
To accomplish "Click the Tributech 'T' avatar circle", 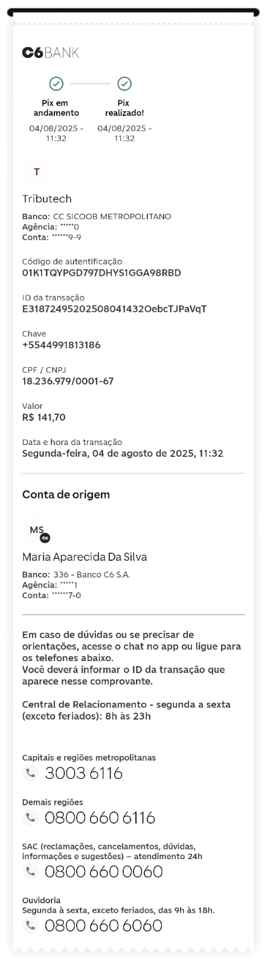I will (x=37, y=172).
